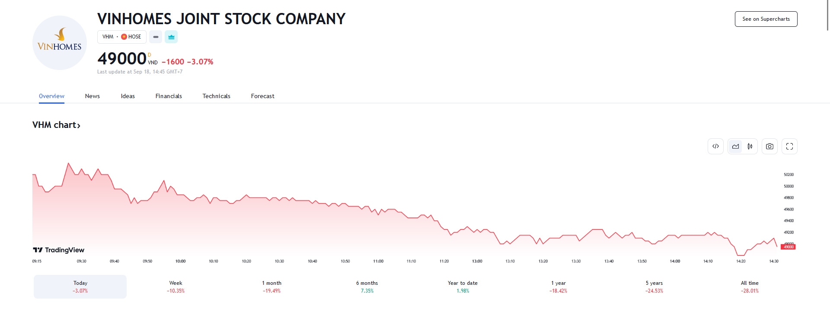
Task: Switch to candlestick chart style
Action: pyautogui.click(x=750, y=147)
